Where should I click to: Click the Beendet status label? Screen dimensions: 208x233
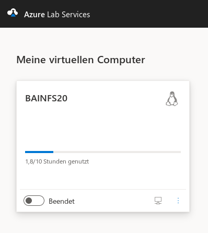[62, 201]
